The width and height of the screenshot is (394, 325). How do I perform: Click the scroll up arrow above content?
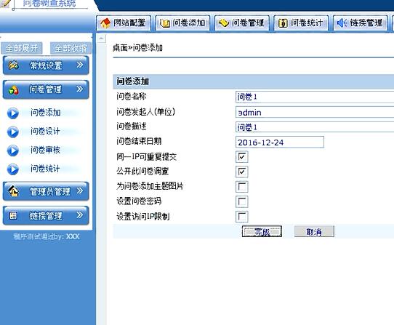pyautogui.click(x=101, y=39)
